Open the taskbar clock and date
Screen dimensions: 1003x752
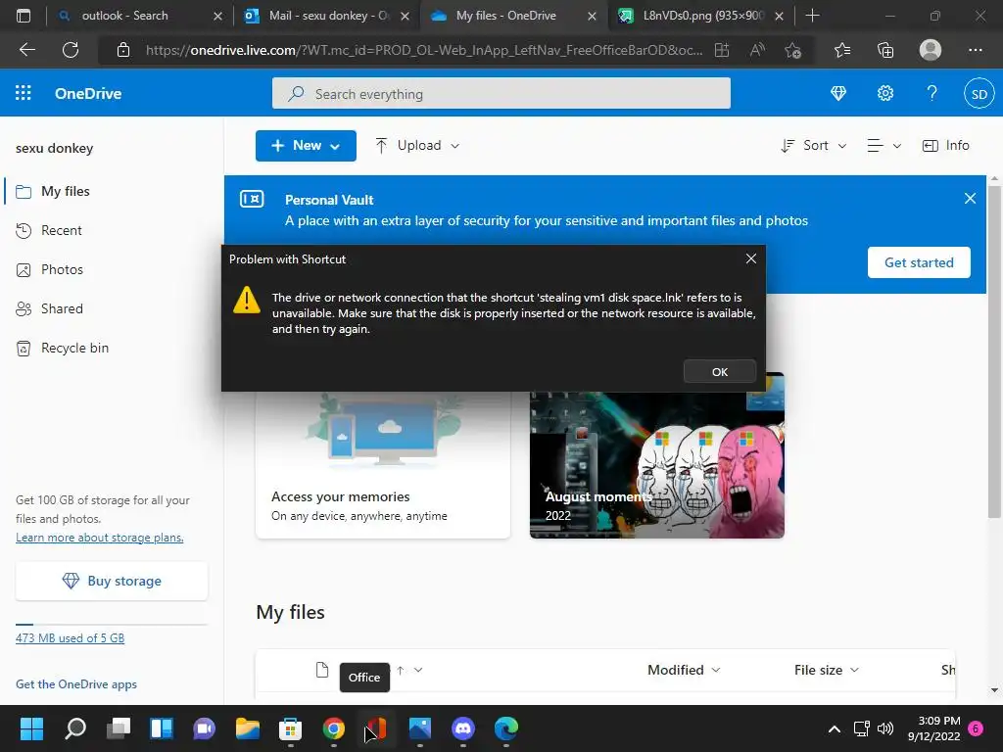tap(933, 728)
